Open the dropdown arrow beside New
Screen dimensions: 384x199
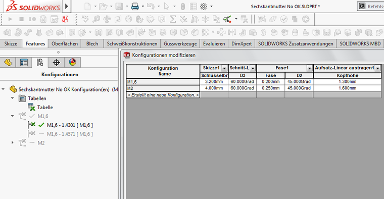(95, 7)
